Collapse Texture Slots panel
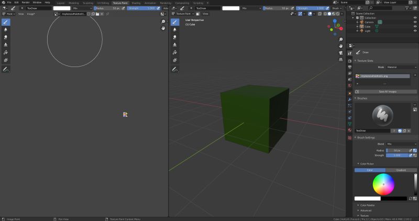419x221 pixels. pos(365,61)
